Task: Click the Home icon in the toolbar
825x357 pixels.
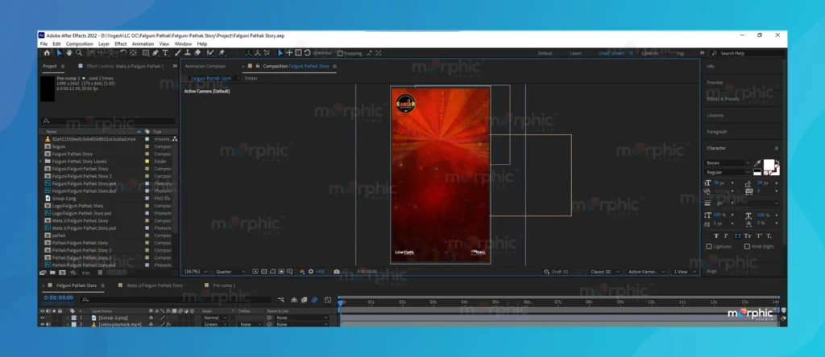Action: [x=47, y=52]
